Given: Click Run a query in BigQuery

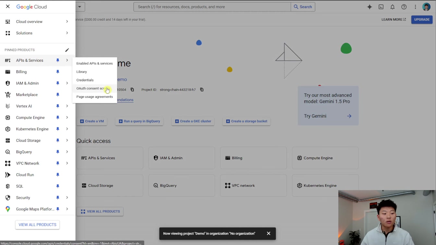Looking at the screenshot, I should (139, 121).
